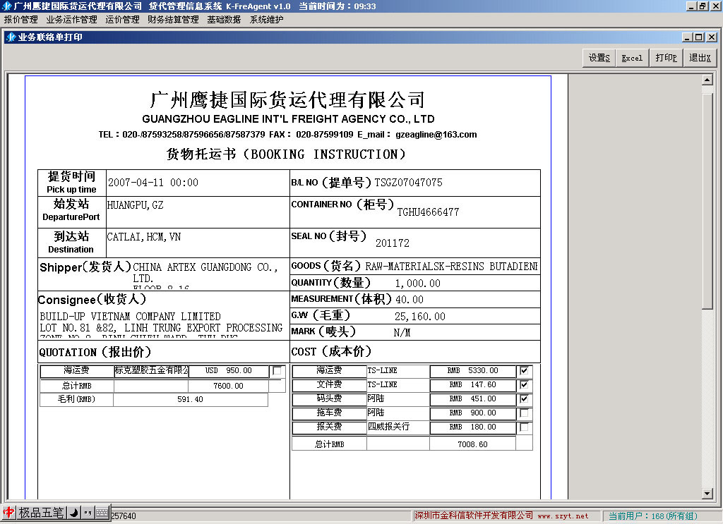Click the 拖车费 cost label

pos(329,413)
